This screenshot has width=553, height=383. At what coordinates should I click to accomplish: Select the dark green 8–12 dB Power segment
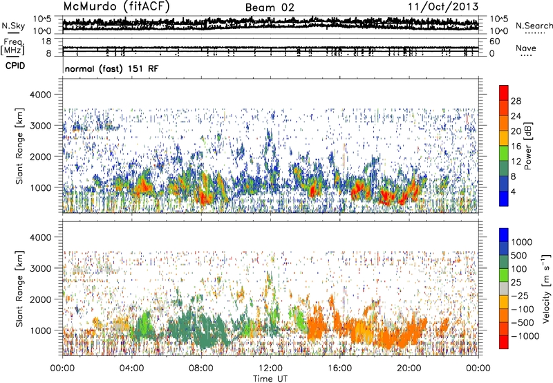(x=504, y=169)
